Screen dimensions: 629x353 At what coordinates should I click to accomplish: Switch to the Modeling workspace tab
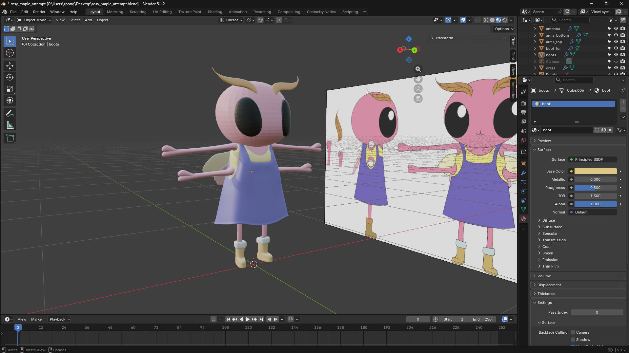pos(115,12)
